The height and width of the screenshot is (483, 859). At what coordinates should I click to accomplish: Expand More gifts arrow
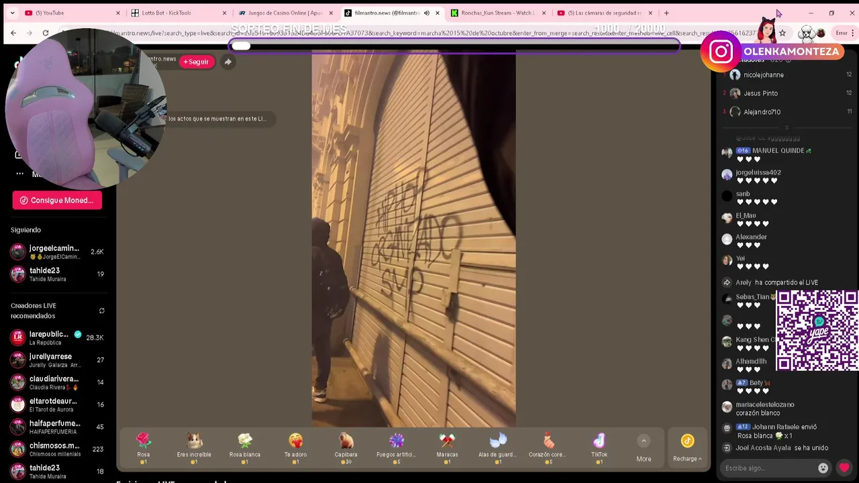(x=644, y=441)
